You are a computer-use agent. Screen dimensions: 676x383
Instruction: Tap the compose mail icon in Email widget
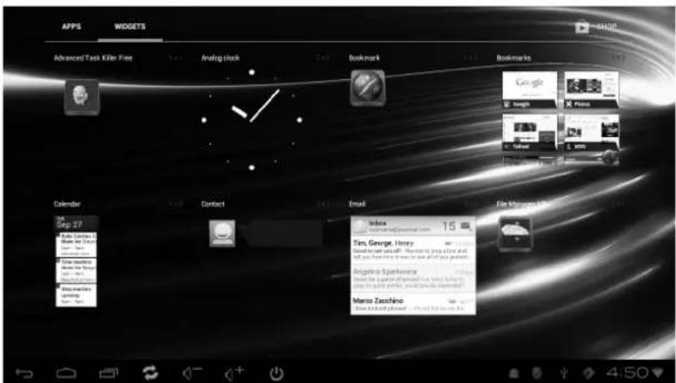coord(465,225)
